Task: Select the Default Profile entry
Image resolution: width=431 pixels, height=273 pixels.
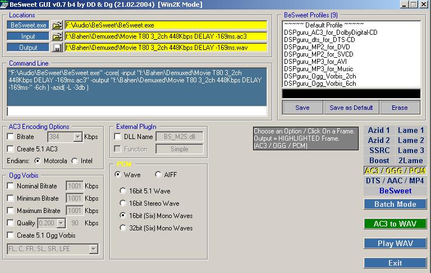Action: click(324, 25)
